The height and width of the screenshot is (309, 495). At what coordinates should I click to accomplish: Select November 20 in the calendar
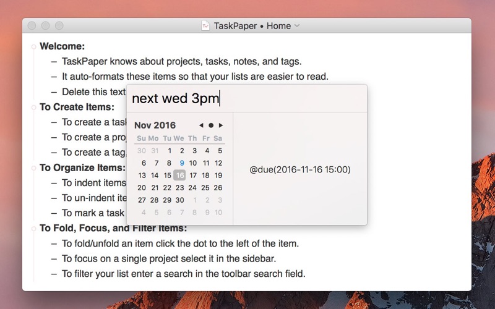point(142,188)
